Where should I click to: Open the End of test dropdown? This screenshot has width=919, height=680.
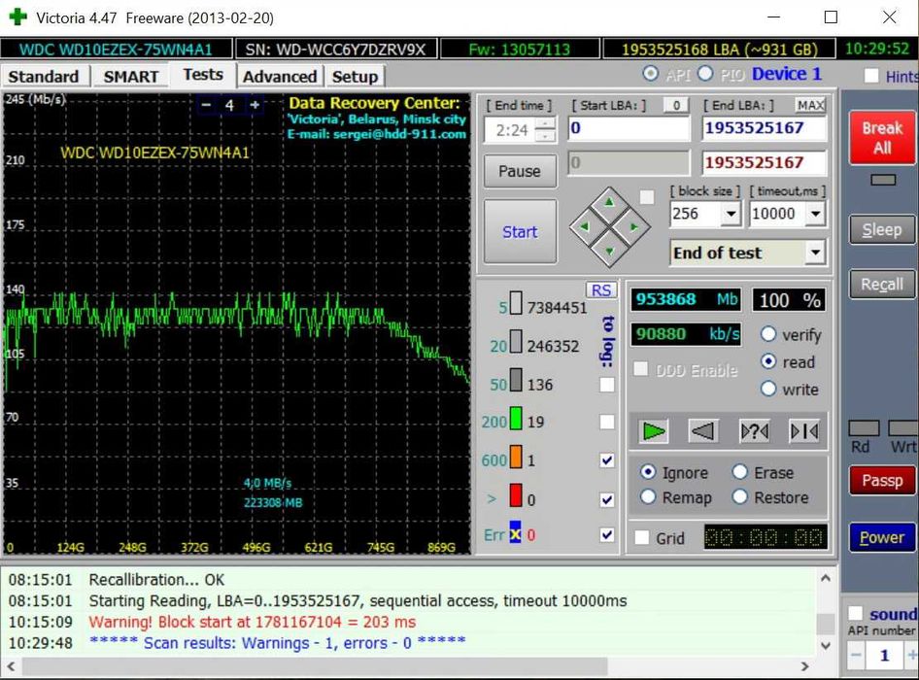[x=815, y=254]
